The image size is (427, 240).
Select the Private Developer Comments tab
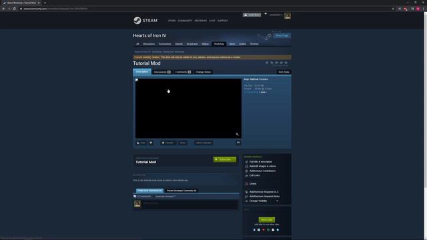click(181, 191)
